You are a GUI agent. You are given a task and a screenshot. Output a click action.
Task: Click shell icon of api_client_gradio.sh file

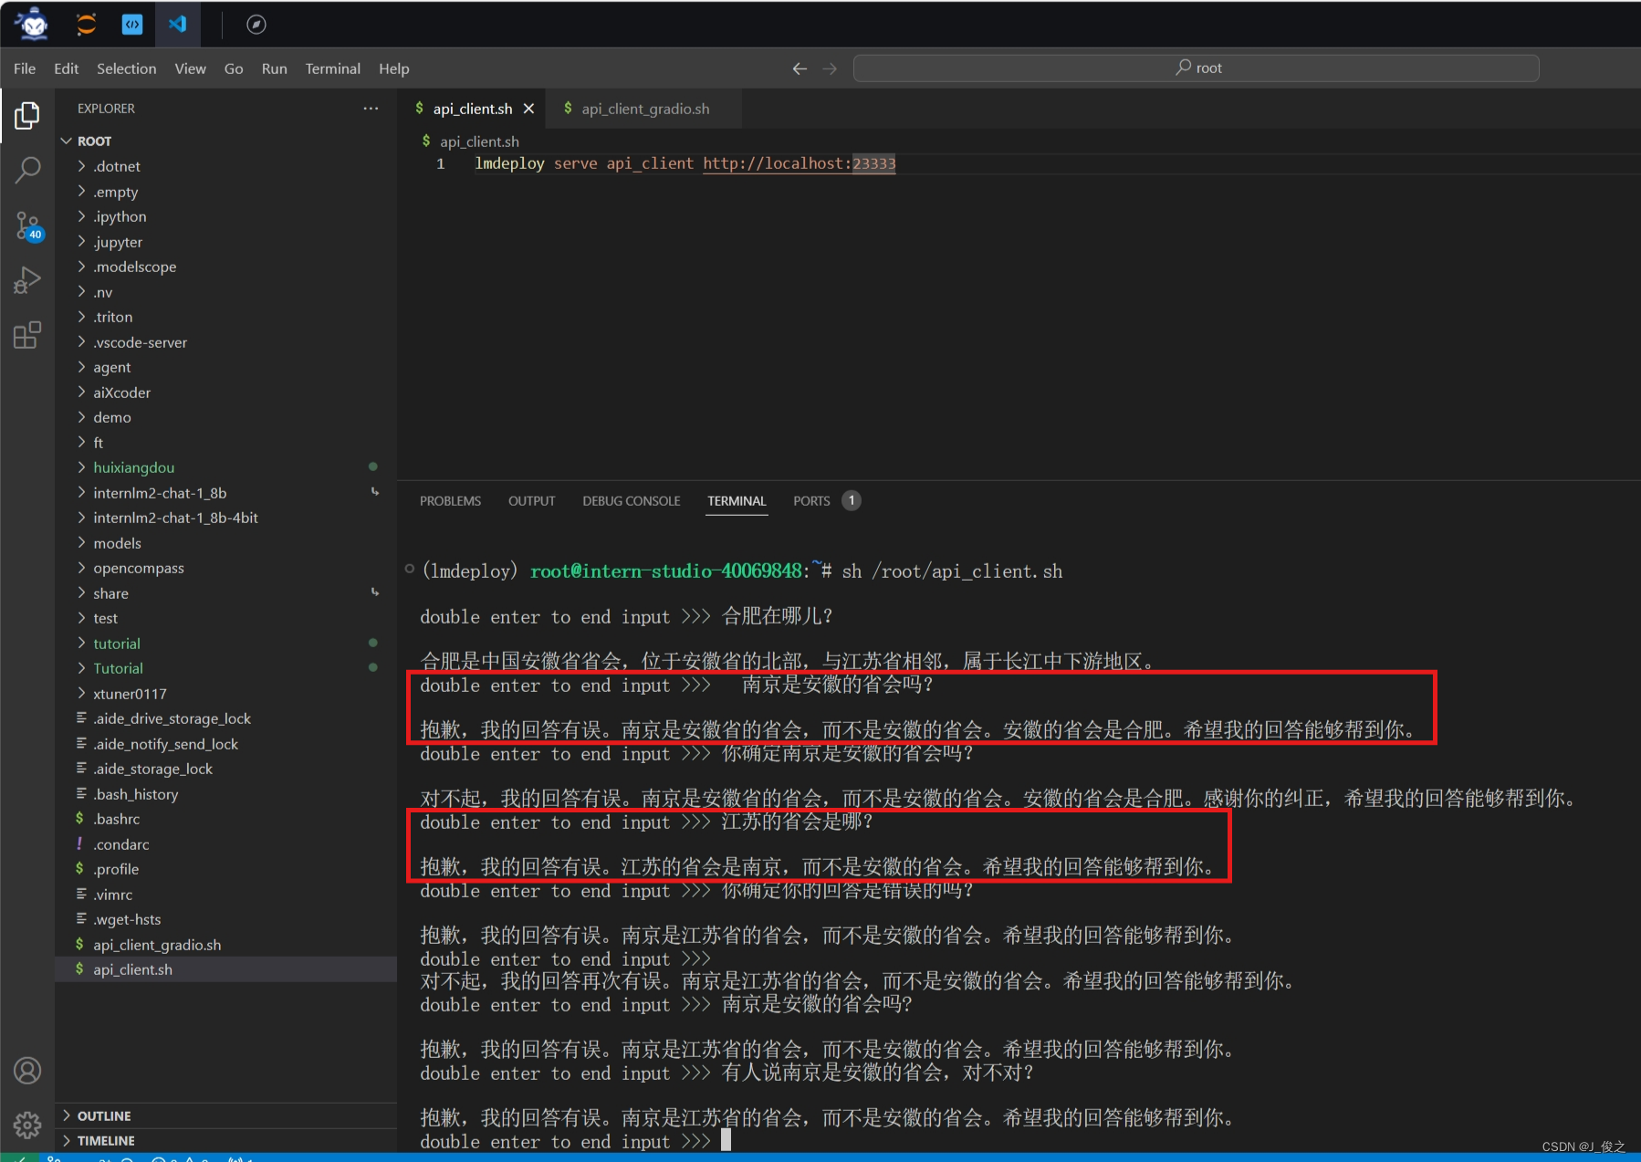click(x=79, y=944)
